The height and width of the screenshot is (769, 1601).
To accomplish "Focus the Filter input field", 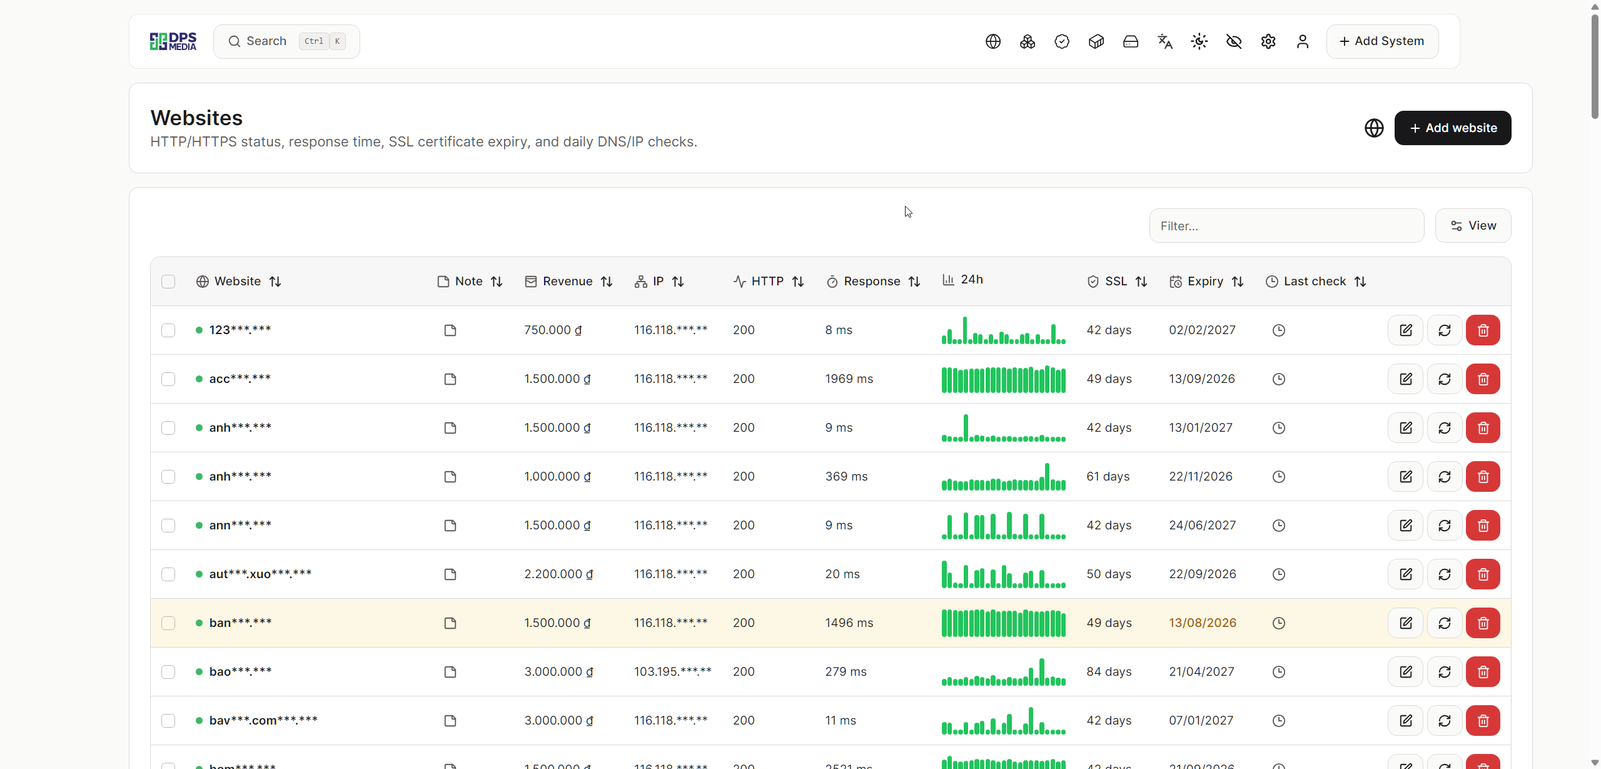I will (x=1286, y=225).
